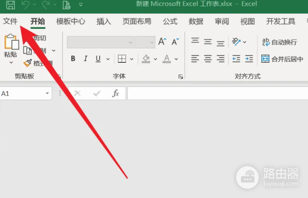
Task: Expand the 粘贴 options arrow
Action: point(11,63)
